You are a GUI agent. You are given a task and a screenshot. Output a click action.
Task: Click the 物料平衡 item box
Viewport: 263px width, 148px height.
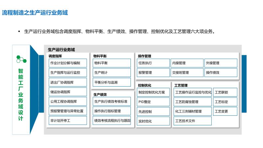112,63
